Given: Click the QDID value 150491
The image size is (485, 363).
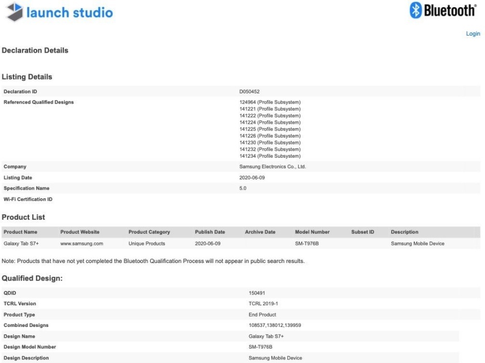Looking at the screenshot, I should pyautogui.click(x=256, y=293).
